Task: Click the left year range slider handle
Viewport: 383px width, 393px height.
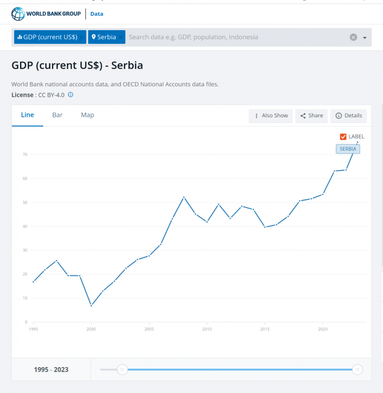Action: pos(123,369)
